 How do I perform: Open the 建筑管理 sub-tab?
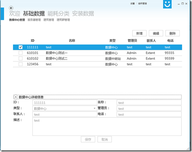point(49,20)
